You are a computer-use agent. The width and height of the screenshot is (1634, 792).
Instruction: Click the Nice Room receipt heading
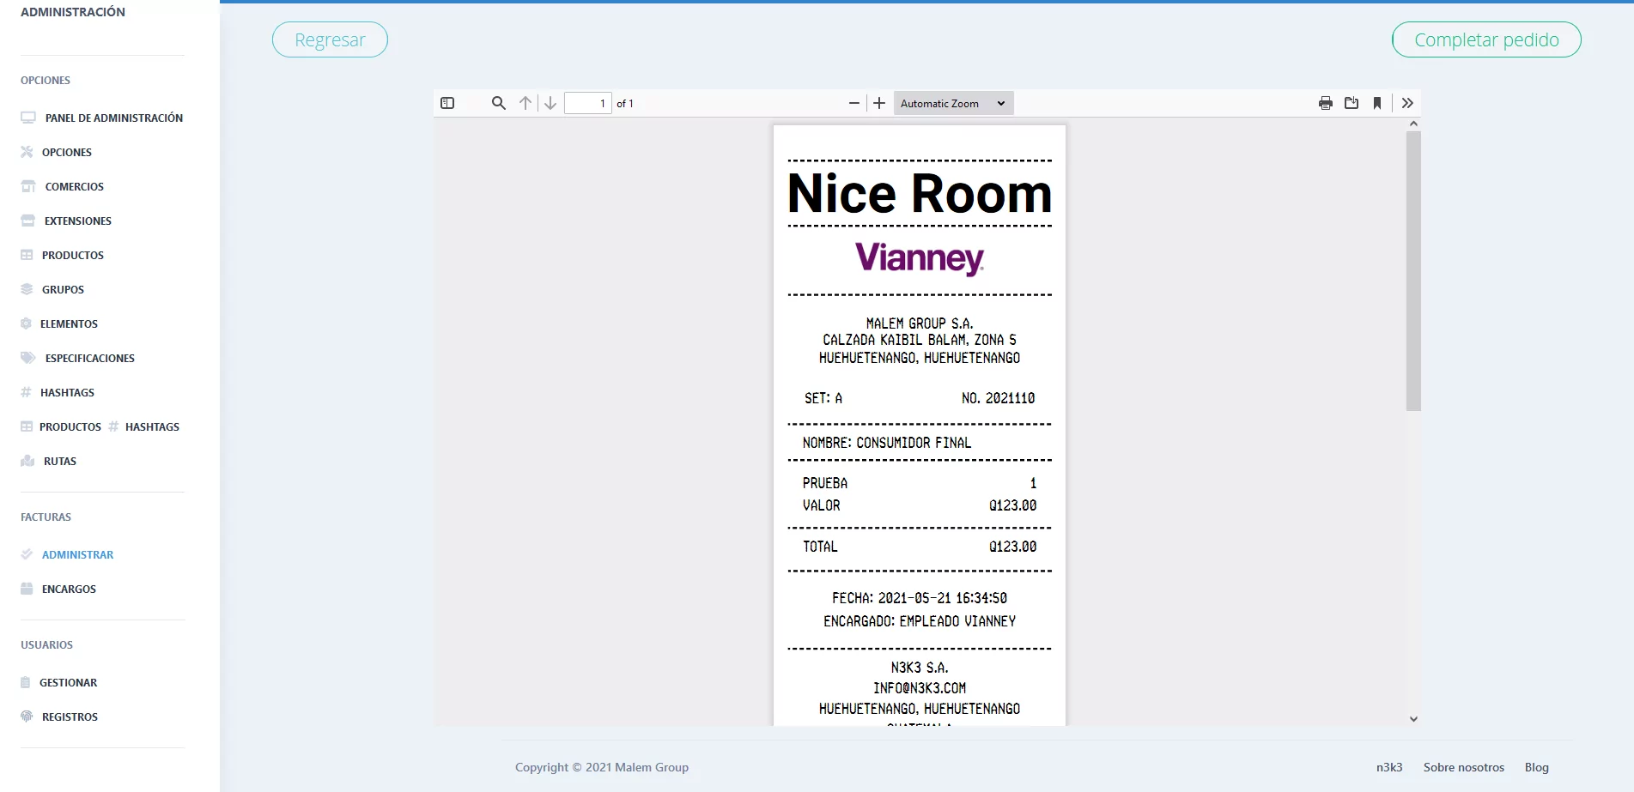920,194
